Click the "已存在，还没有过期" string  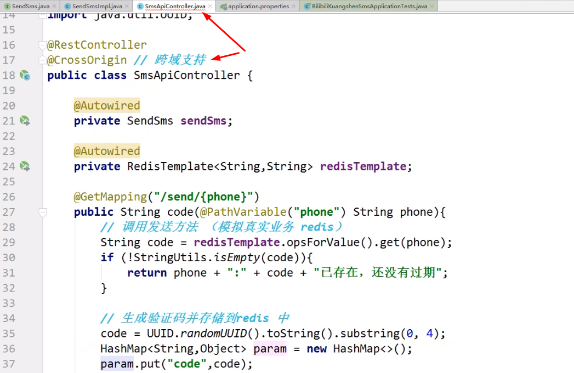click(x=378, y=273)
